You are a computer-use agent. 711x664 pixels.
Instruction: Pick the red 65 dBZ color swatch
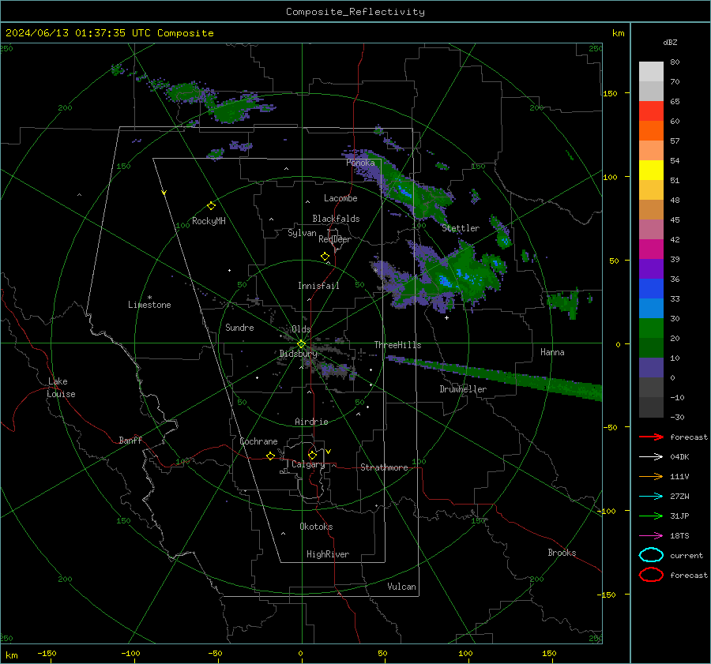coord(651,111)
